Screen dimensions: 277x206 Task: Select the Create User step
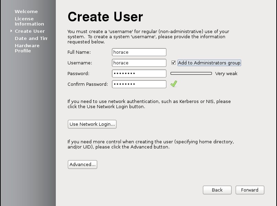[30, 31]
